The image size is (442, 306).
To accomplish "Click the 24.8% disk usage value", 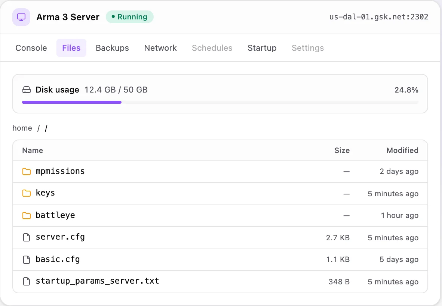I will click(406, 90).
